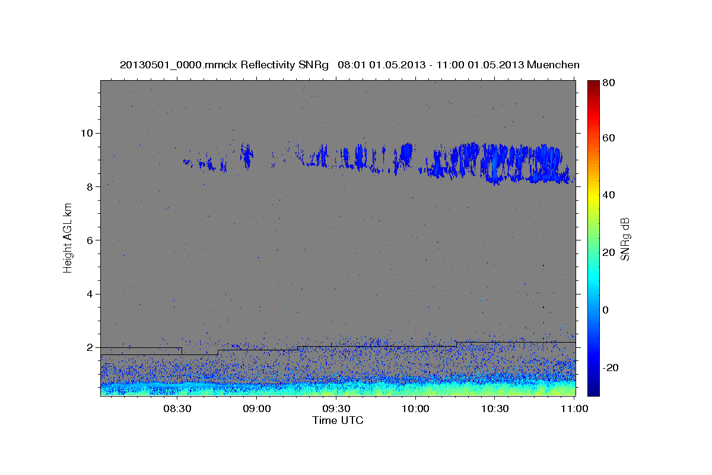Click the 'SNRg dB' colorbar label
Viewport: 712px width, 475px height.
click(x=625, y=239)
